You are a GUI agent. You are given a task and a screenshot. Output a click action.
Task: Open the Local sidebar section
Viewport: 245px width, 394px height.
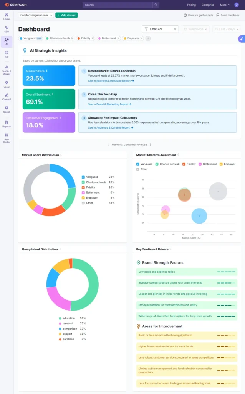(x=7, y=84)
